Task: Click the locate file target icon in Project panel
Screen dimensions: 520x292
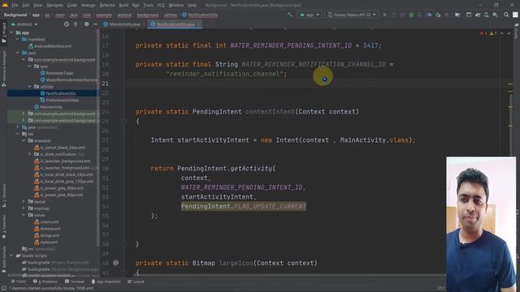Action: click(67, 24)
